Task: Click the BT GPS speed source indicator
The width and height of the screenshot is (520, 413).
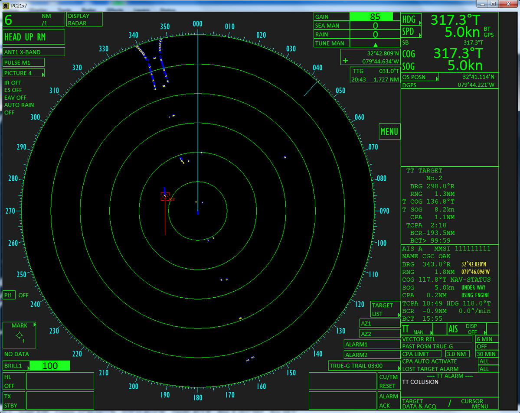Action: point(488,32)
